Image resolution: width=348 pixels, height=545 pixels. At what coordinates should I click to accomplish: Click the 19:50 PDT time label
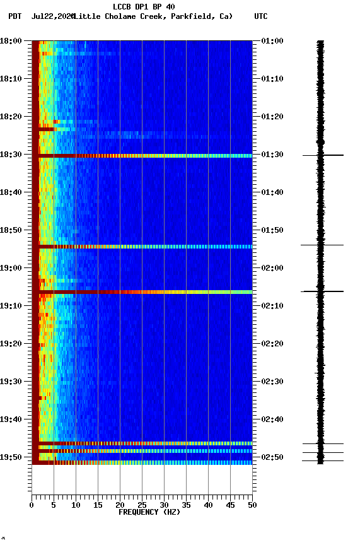(x=11, y=457)
